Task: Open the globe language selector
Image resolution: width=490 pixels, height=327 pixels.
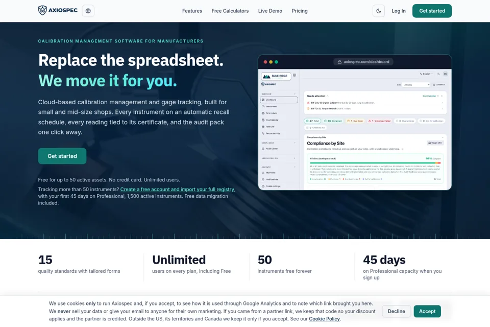Action: [x=88, y=11]
